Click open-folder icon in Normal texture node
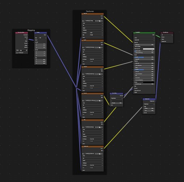The width and height of the screenshot is (184, 182). click(100, 100)
